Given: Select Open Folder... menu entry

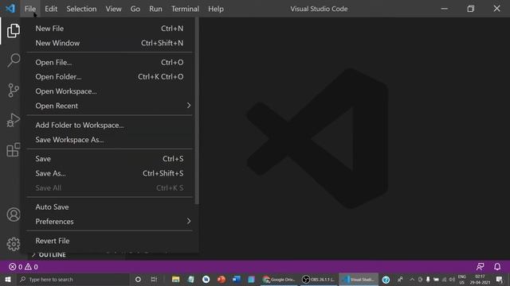Looking at the screenshot, I should click(x=109, y=77).
